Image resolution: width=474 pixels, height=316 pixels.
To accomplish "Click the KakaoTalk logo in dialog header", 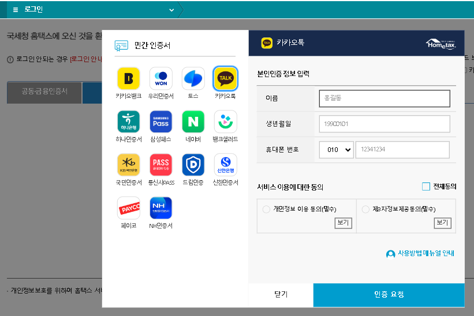I will [x=267, y=43].
